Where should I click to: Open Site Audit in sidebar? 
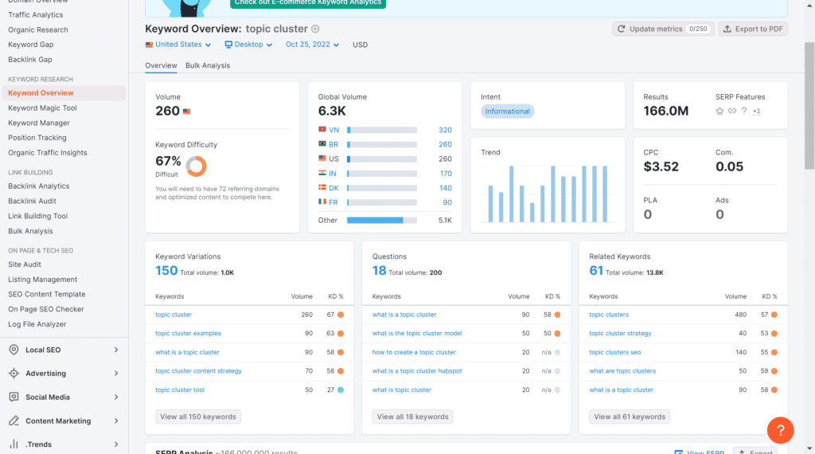[x=25, y=264]
